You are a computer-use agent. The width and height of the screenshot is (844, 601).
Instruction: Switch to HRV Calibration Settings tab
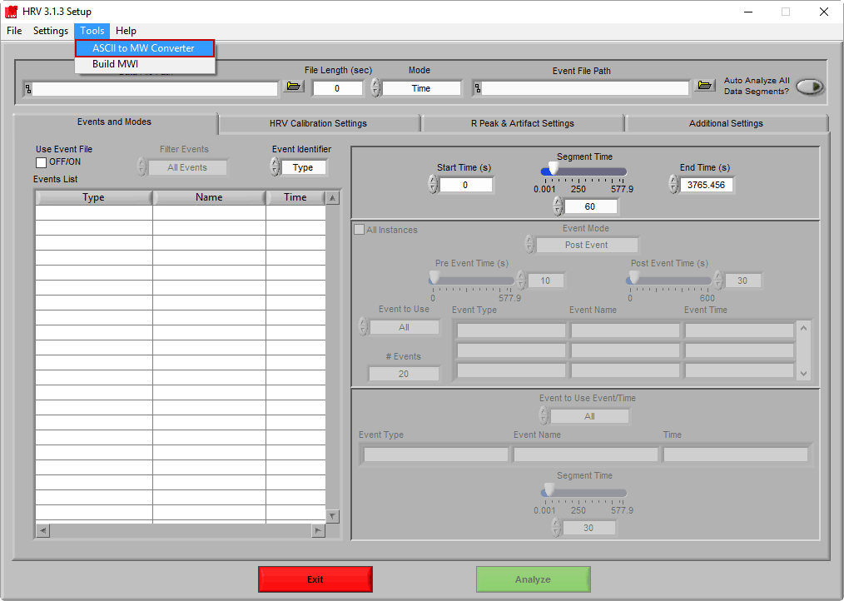[x=318, y=123]
